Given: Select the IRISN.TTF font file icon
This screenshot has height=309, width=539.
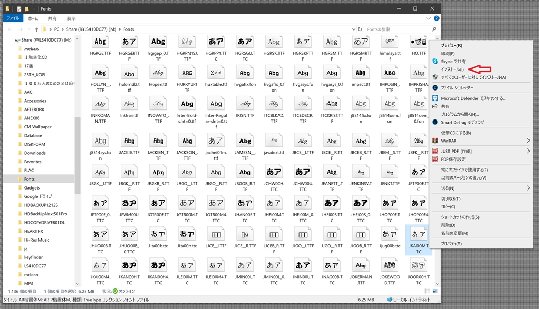Looking at the screenshot, I should (245, 104).
